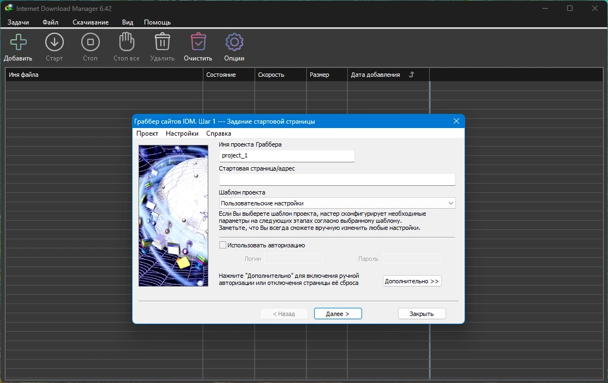Expand the Шаблон проекта dropdown
The height and width of the screenshot is (383, 608).
pyautogui.click(x=450, y=203)
